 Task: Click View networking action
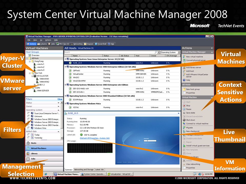click(x=191, y=164)
